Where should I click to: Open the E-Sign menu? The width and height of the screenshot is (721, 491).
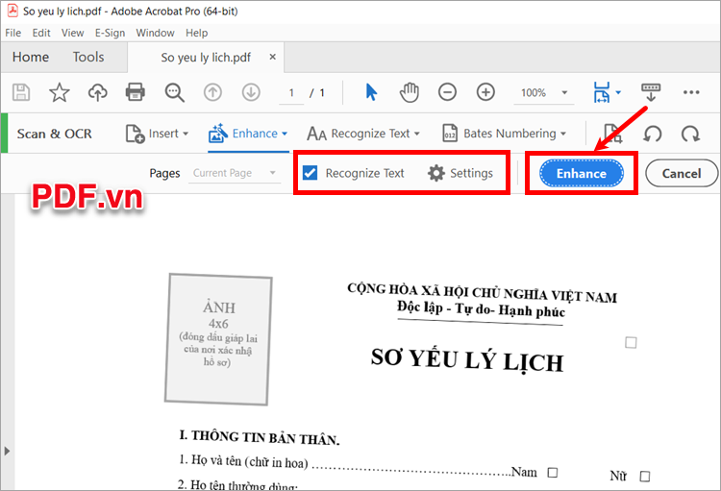(110, 33)
